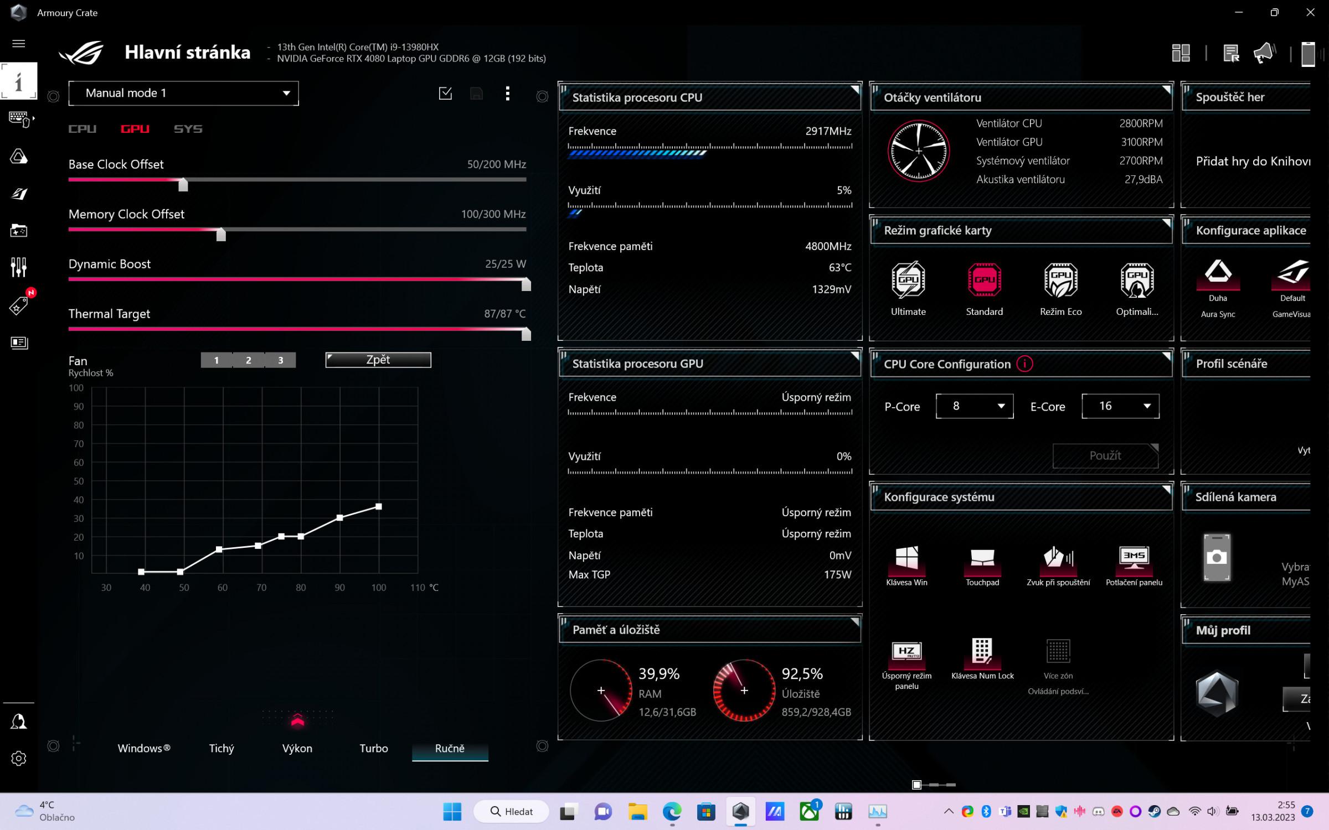Collapse Režim grafické karty panel corner
Image resolution: width=1329 pixels, height=830 pixels.
click(x=1166, y=222)
